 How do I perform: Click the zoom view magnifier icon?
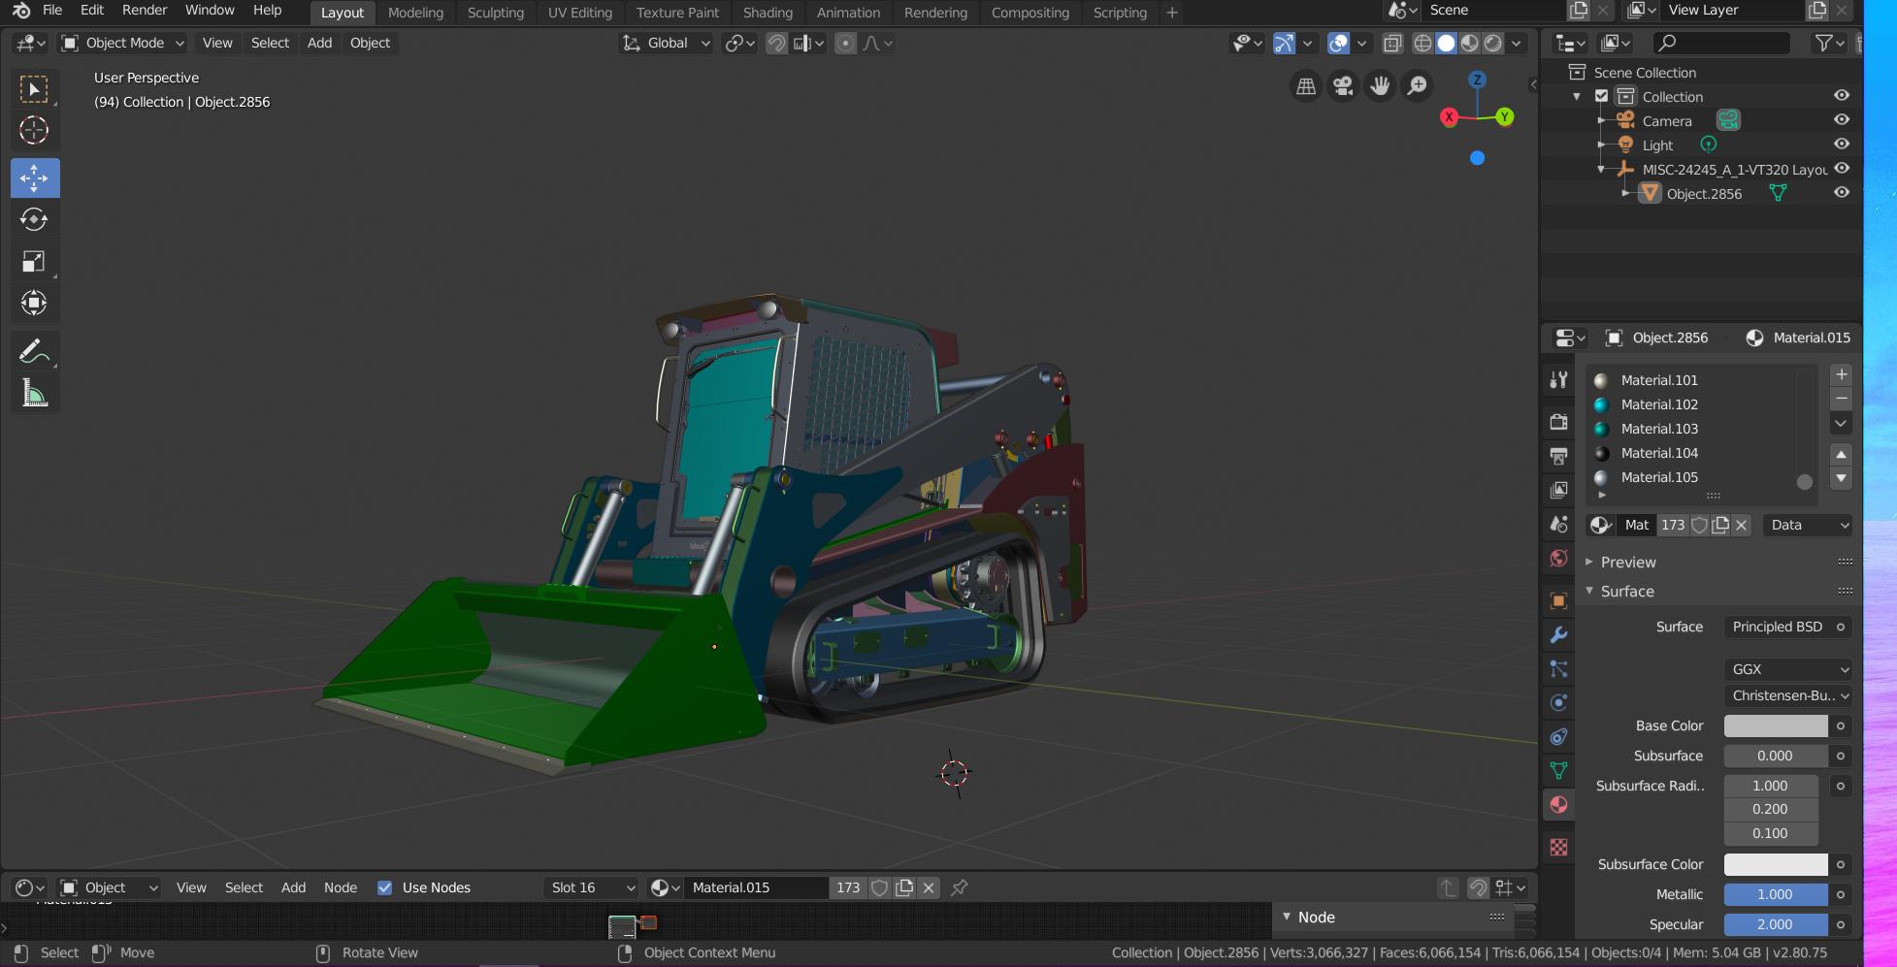click(x=1417, y=86)
